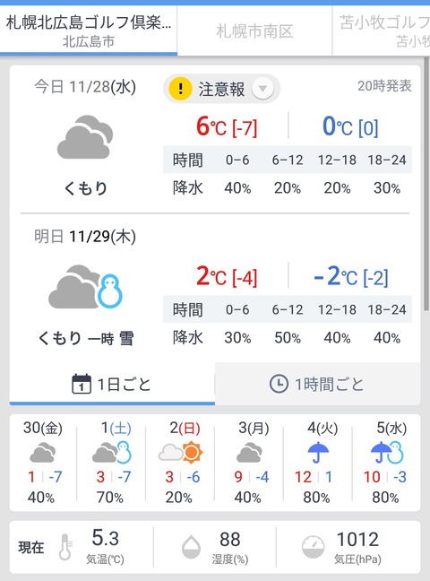
Task: Open the 注意報 advisory pill
Action: pyautogui.click(x=221, y=89)
